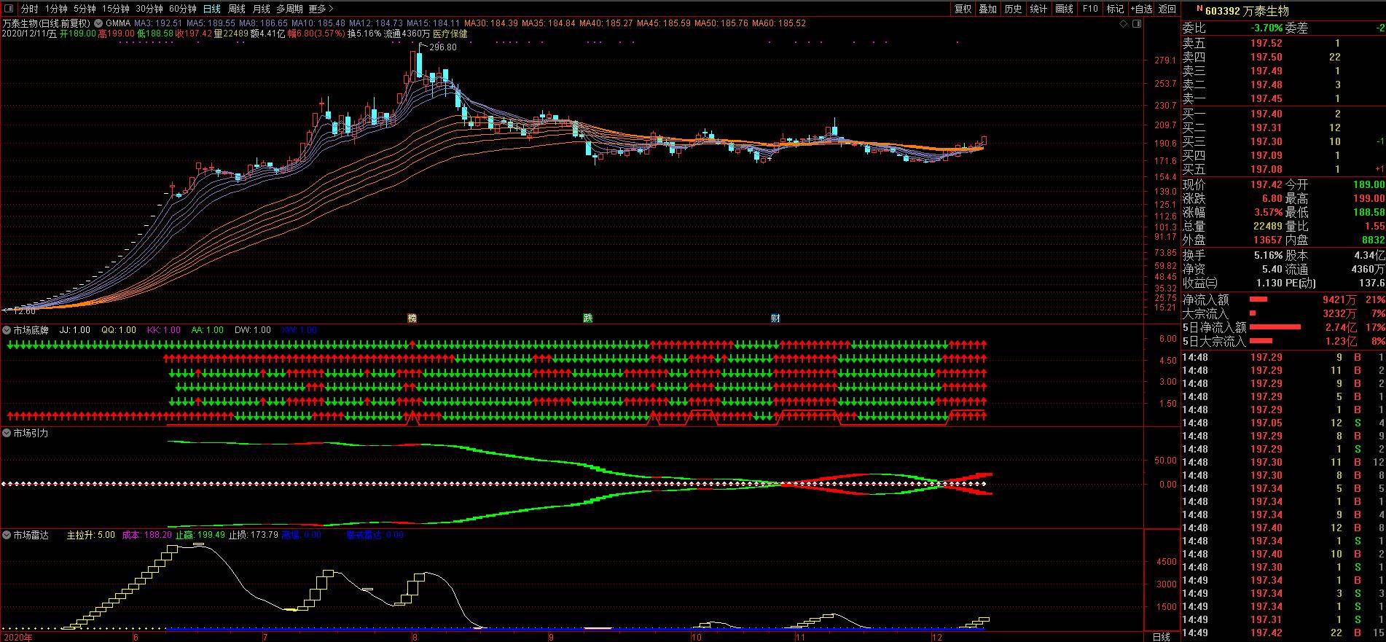Select the 15分钟 period tab

pyautogui.click(x=115, y=9)
